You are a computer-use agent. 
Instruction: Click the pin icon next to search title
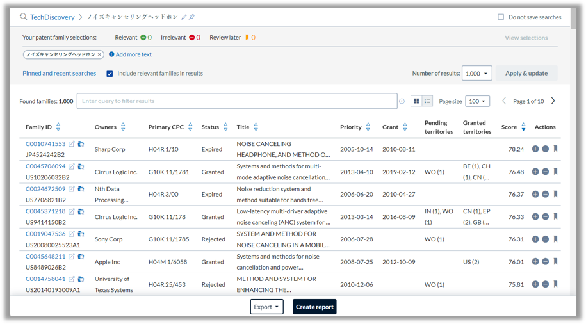coord(191,17)
